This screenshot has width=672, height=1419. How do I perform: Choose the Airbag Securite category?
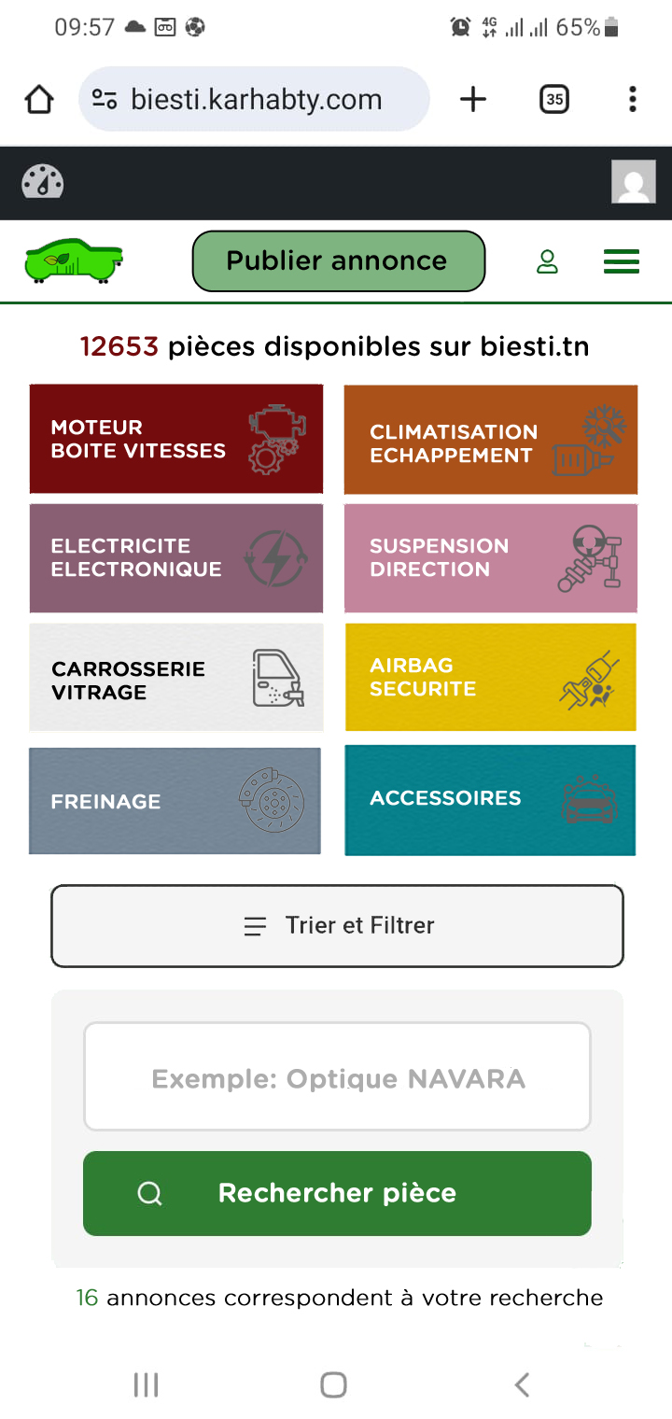point(490,678)
